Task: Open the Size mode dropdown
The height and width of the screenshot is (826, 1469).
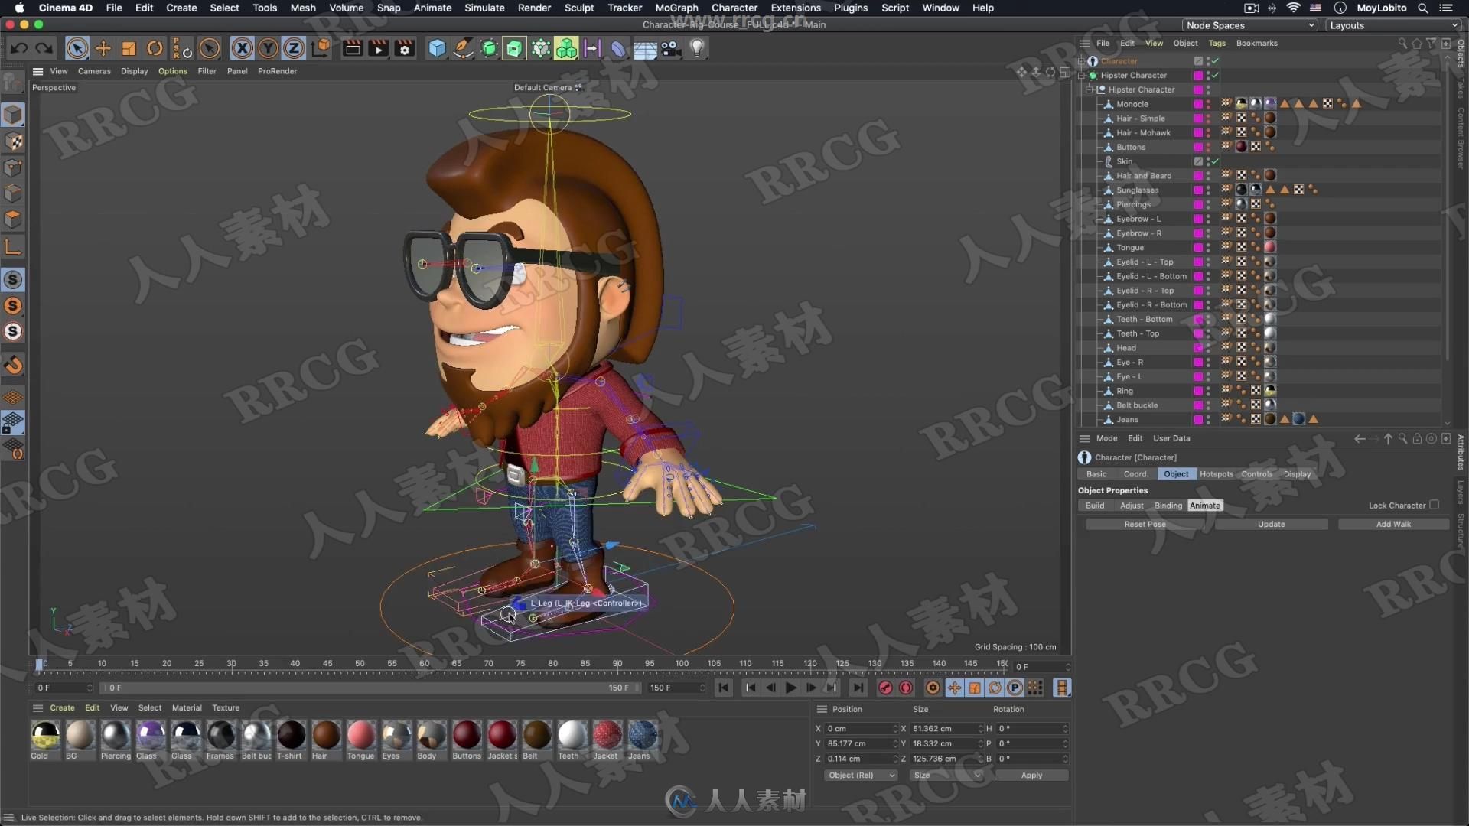Action: tap(947, 775)
